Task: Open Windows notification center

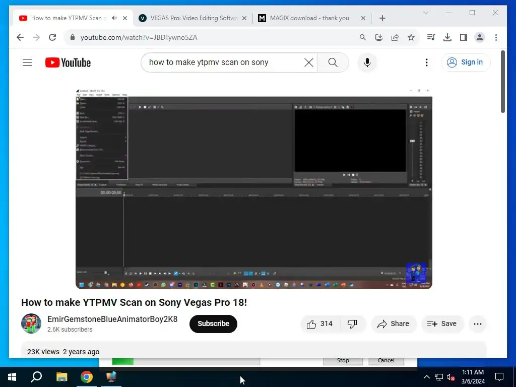Action: (x=499, y=377)
